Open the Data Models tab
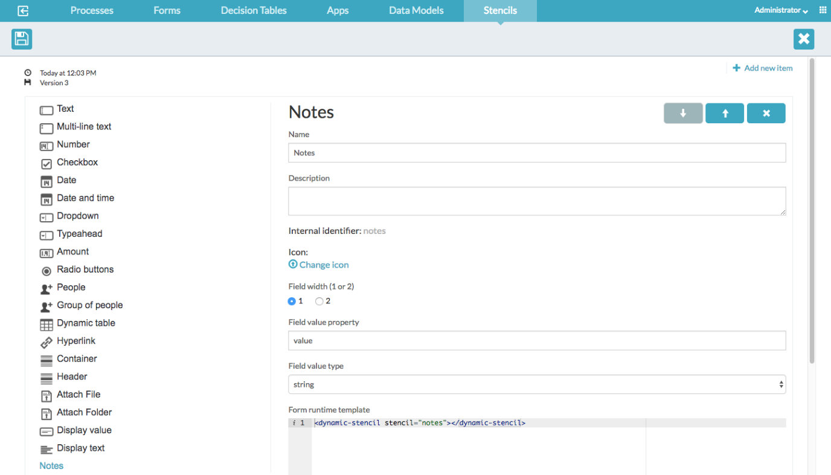Image resolution: width=831 pixels, height=475 pixels. coord(416,10)
